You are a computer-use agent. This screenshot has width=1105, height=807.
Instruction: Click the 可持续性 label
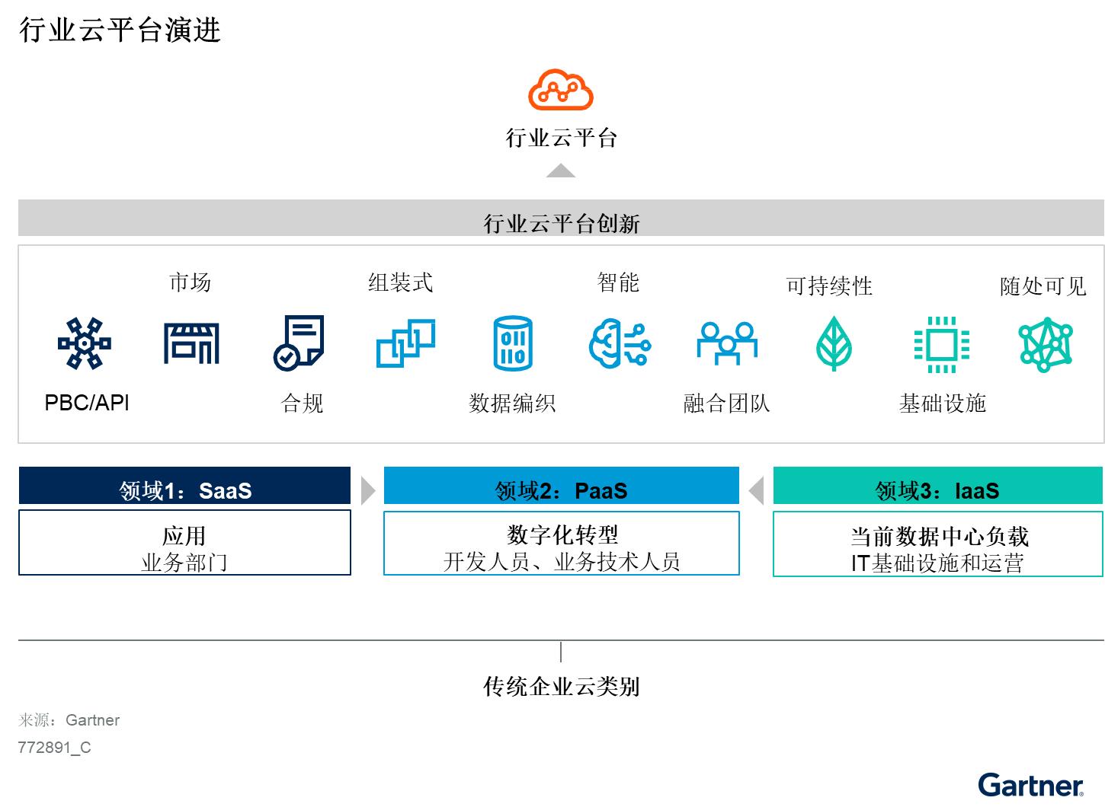click(829, 286)
